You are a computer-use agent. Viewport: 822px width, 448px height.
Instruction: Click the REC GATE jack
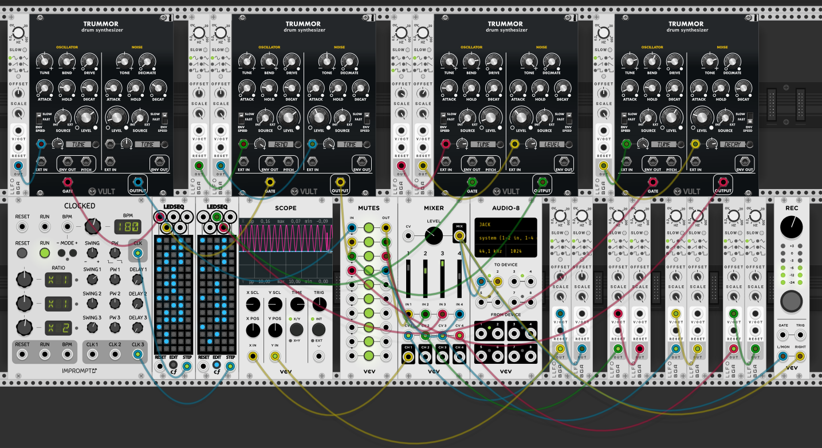coord(782,335)
